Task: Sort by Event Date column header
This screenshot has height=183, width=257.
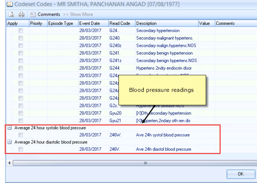Action: pos(89,24)
